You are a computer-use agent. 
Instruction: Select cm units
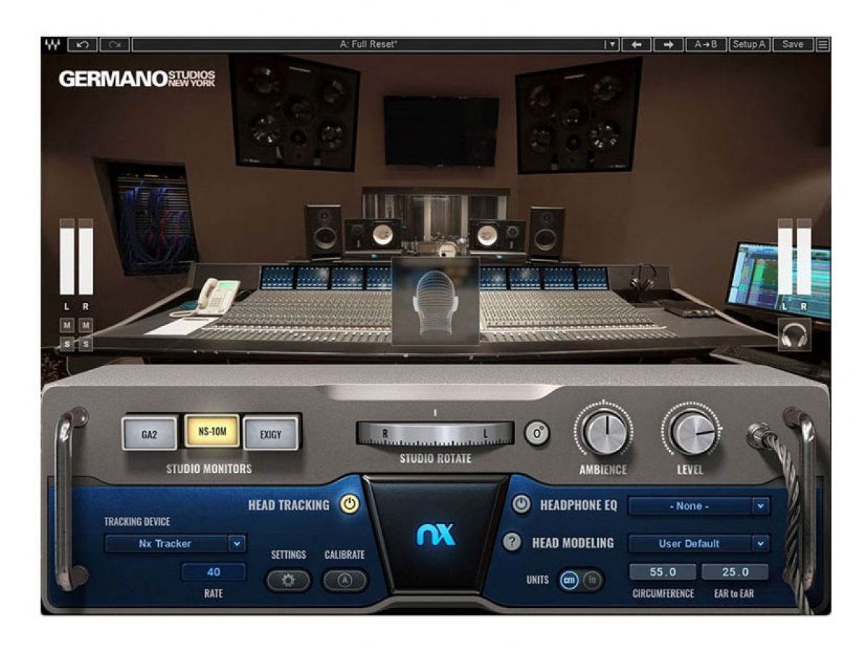tap(569, 581)
